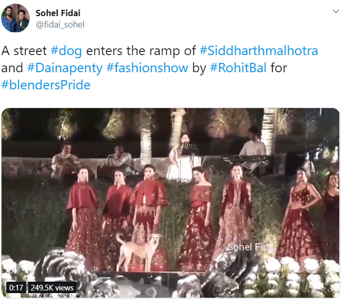Click the 249.5K views counter
This screenshot has height=304, width=344.
click(x=52, y=287)
